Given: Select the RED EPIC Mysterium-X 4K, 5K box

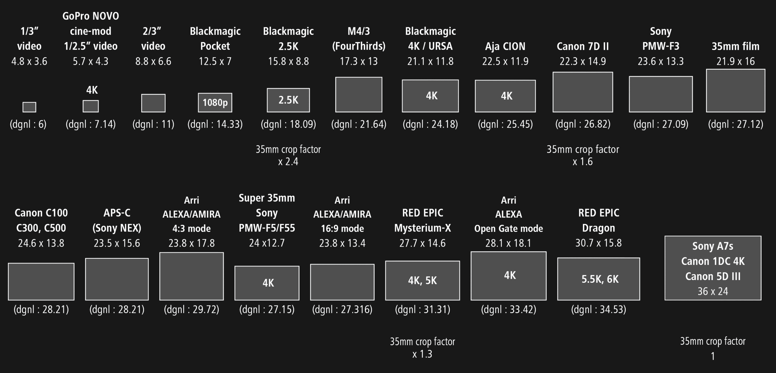Looking at the screenshot, I should [423, 281].
